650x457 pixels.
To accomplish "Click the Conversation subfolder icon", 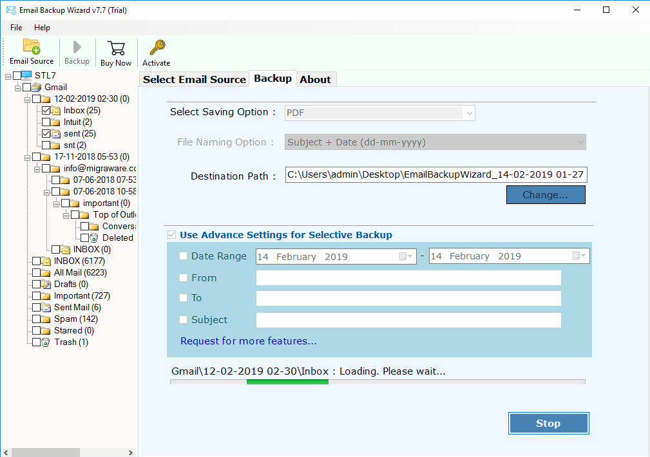I will pos(94,226).
